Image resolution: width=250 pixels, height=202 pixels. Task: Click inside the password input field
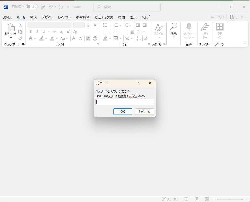pyautogui.click(x=125, y=102)
